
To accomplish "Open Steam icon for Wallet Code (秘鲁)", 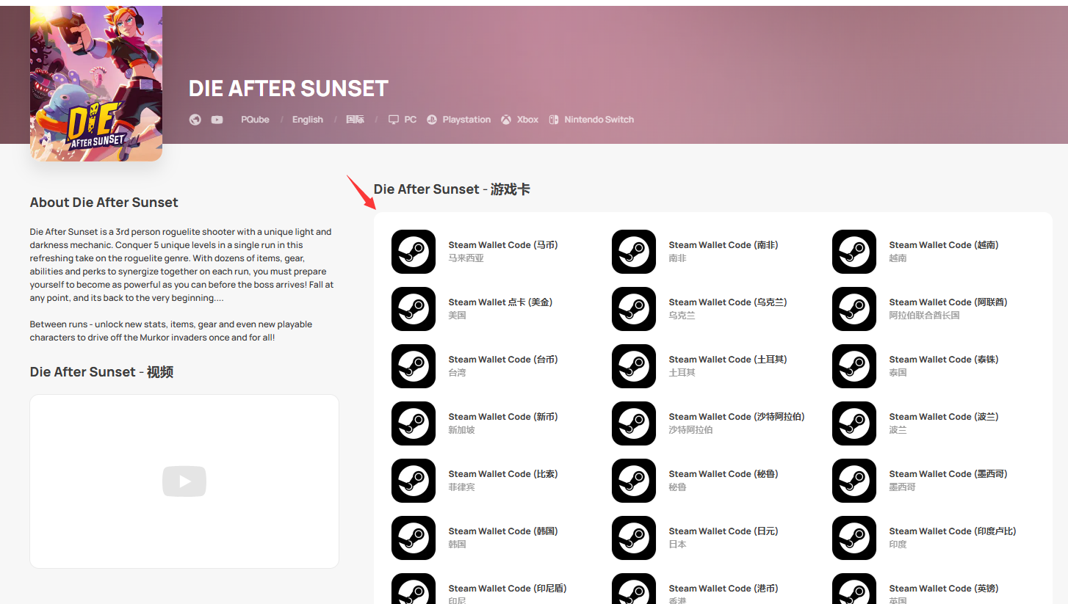I will [634, 481].
